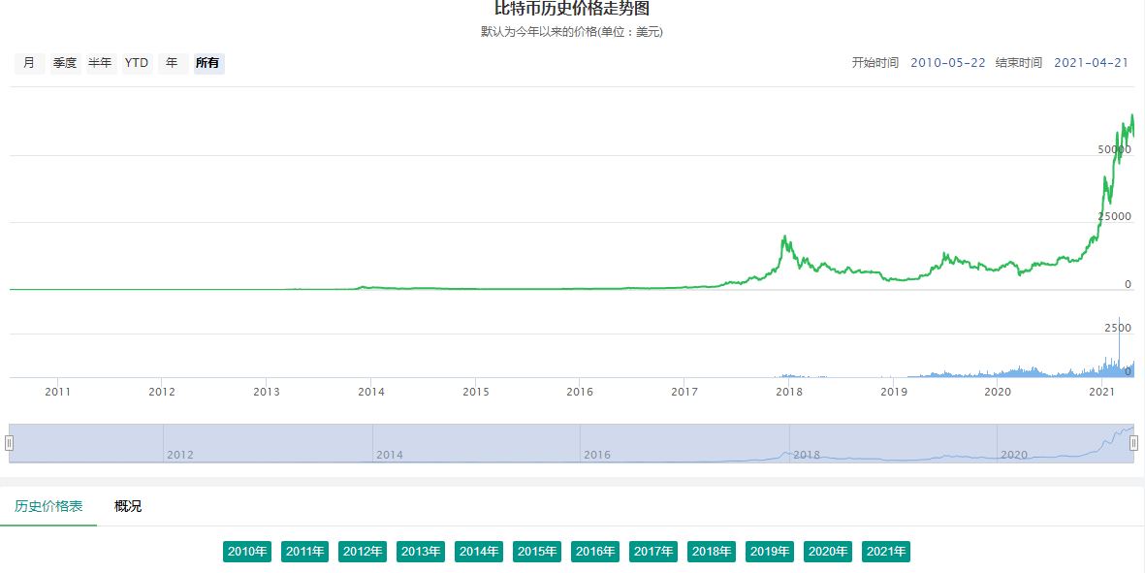Screen dimensions: 1145x573
Task: Jump to 2014年 price table
Action: pos(479,552)
